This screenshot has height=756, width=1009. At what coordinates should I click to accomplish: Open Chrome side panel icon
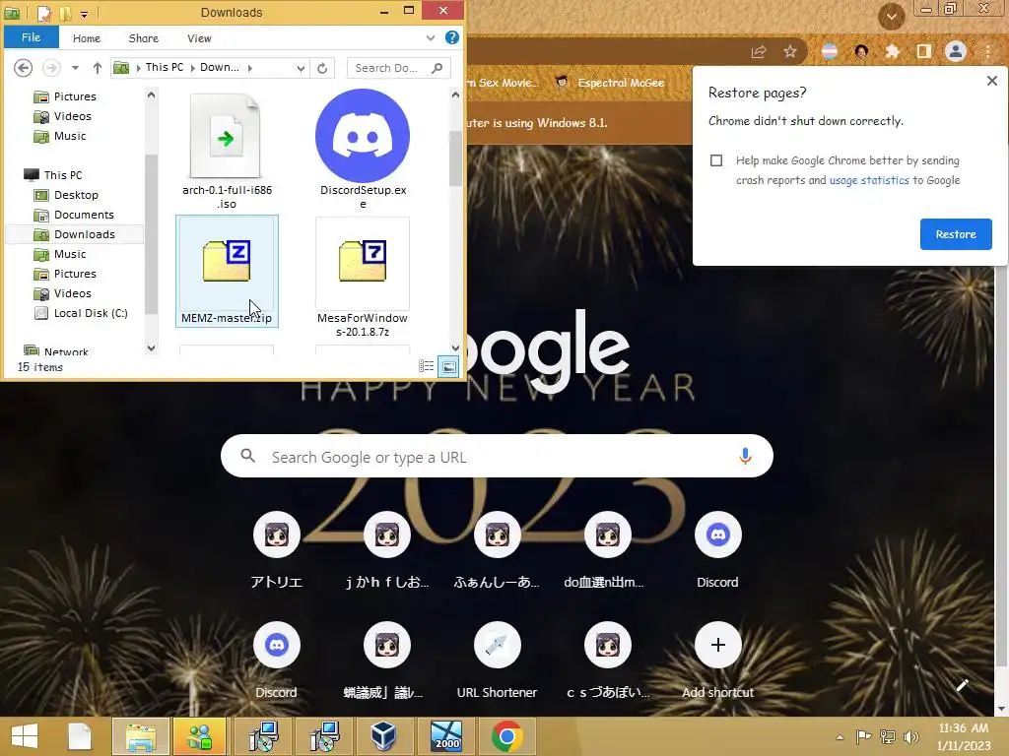tap(924, 51)
